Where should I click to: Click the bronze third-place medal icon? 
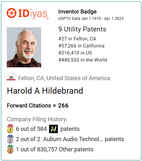[x=10, y=149]
